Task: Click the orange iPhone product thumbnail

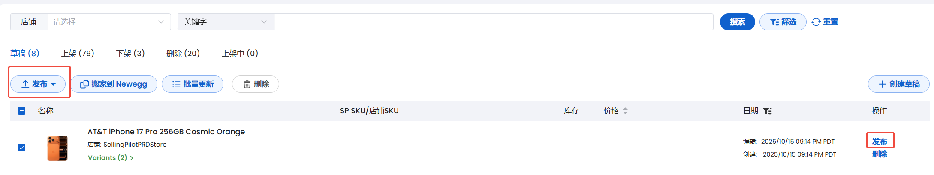Action: (x=57, y=148)
